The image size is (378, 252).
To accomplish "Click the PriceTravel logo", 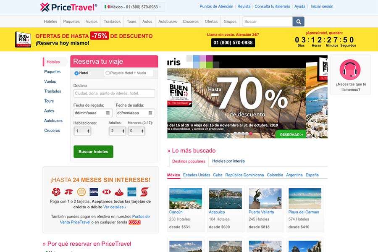I will (x=69, y=7).
